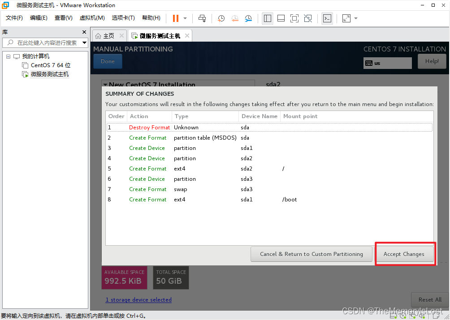Image resolution: width=450 pixels, height=320 pixels.
Task: Click the Unity mode icon
Action: coord(308,18)
